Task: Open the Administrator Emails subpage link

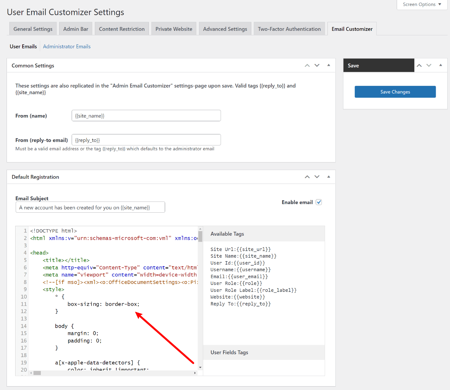Action: (67, 46)
